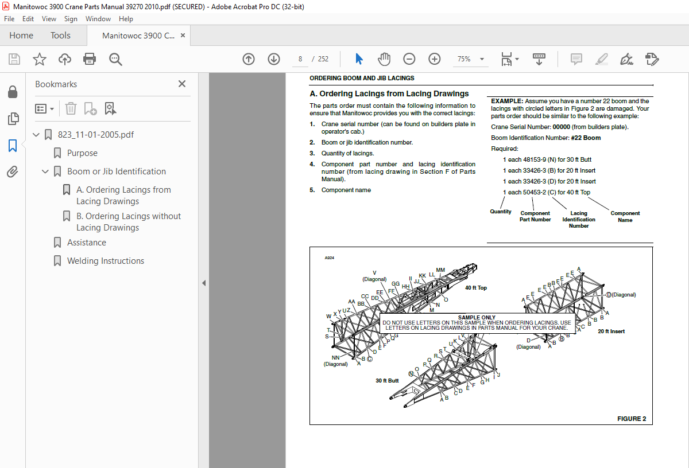Open the fit page options icon
The width and height of the screenshot is (689, 468).
(x=509, y=59)
